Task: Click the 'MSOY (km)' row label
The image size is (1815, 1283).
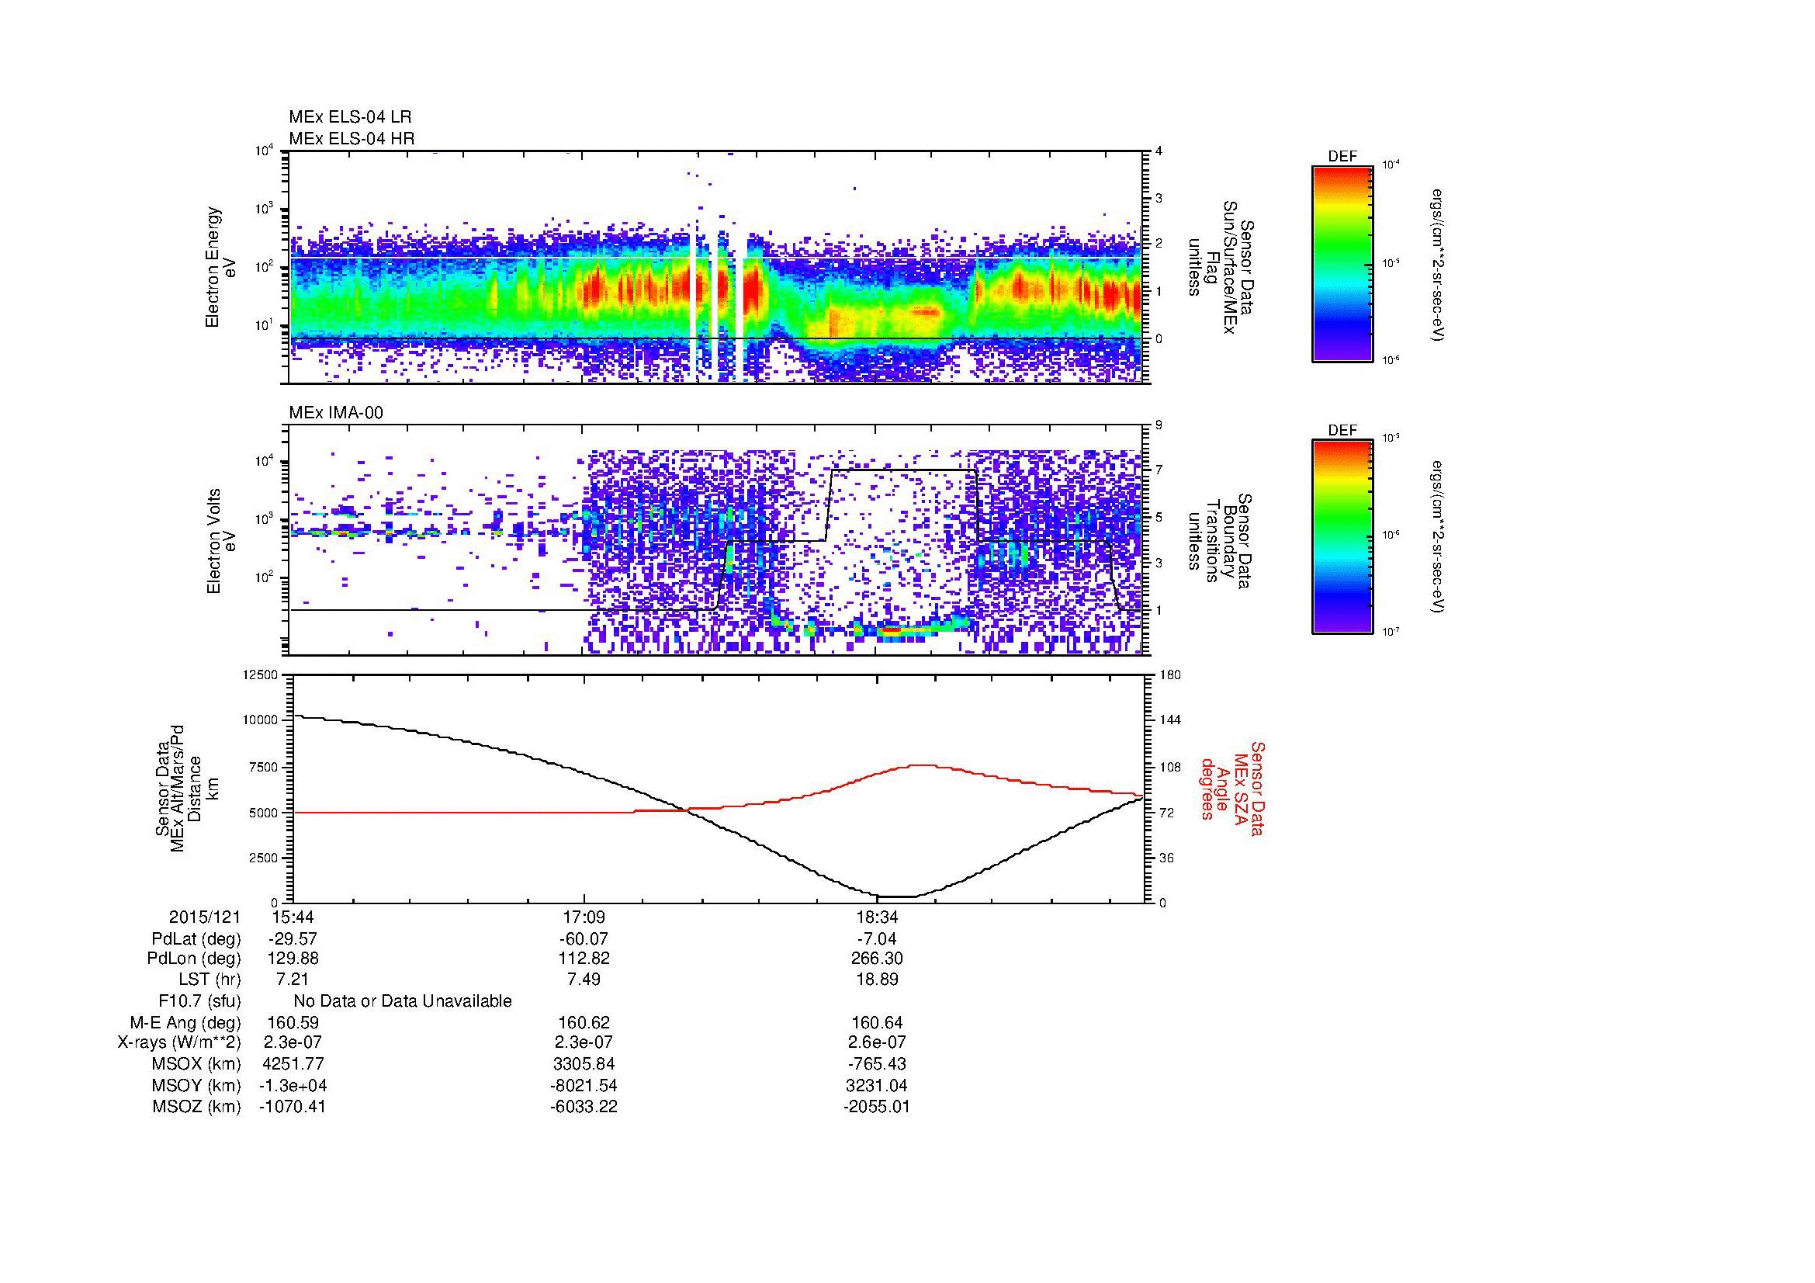Action: pyautogui.click(x=197, y=1086)
